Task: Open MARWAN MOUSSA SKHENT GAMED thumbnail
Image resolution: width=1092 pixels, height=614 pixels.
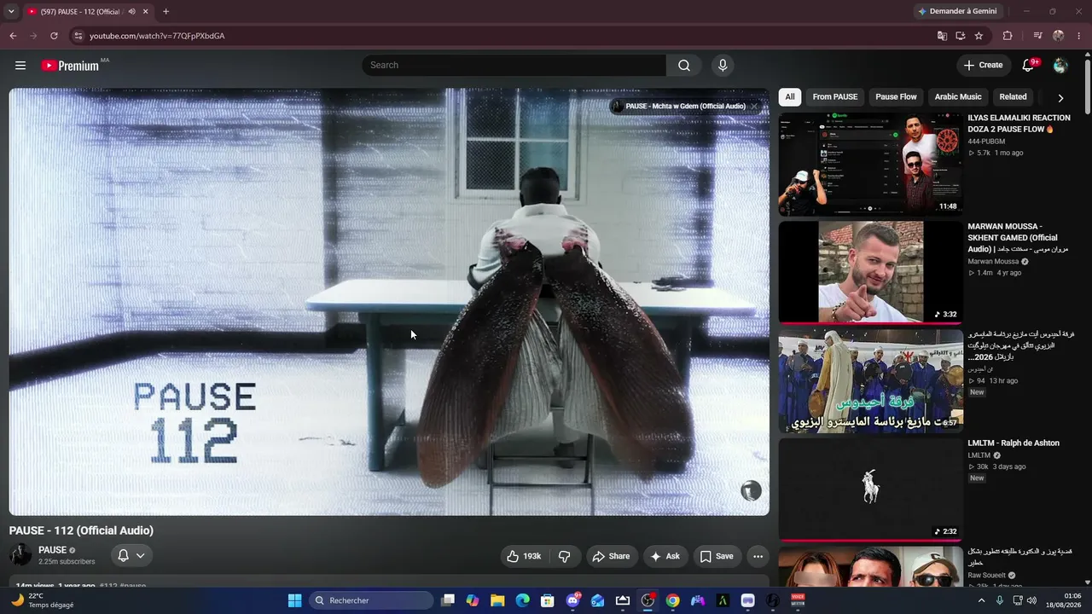Action: [870, 273]
